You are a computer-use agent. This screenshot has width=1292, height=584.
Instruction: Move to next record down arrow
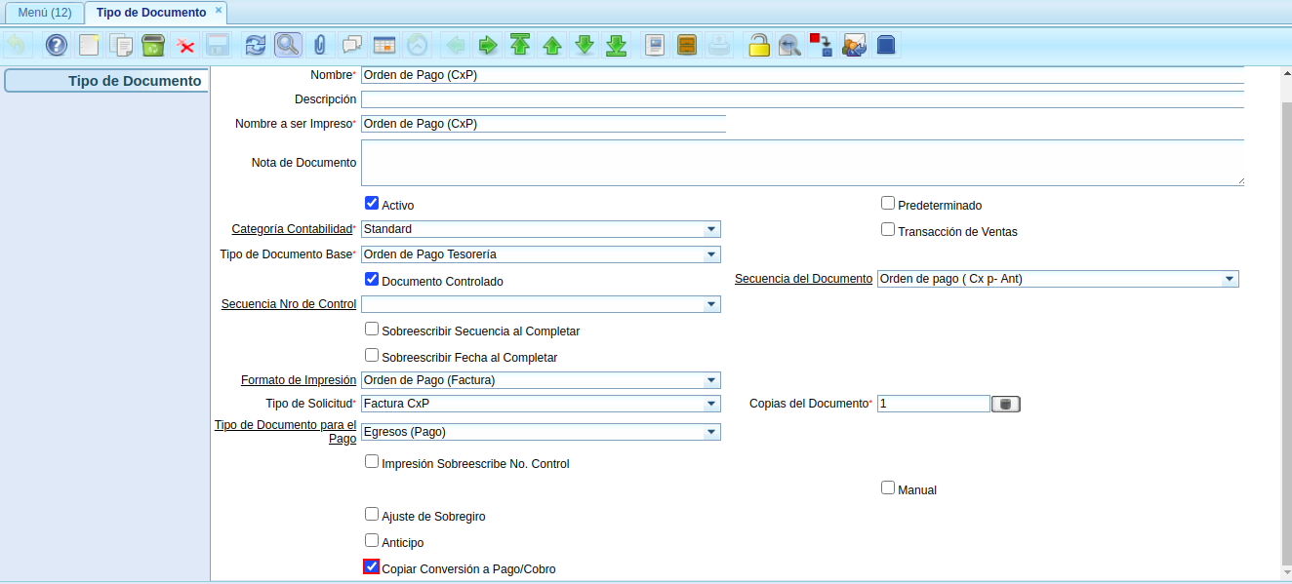coord(585,45)
